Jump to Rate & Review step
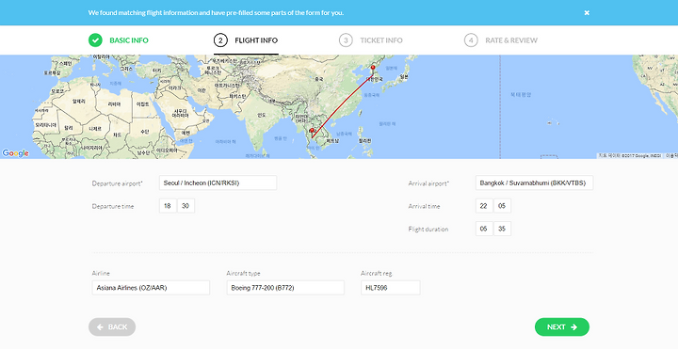 pyautogui.click(x=501, y=40)
